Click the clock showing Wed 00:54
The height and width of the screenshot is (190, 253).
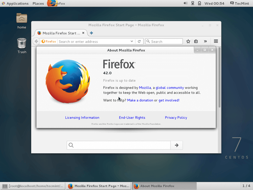pyautogui.click(x=214, y=4)
